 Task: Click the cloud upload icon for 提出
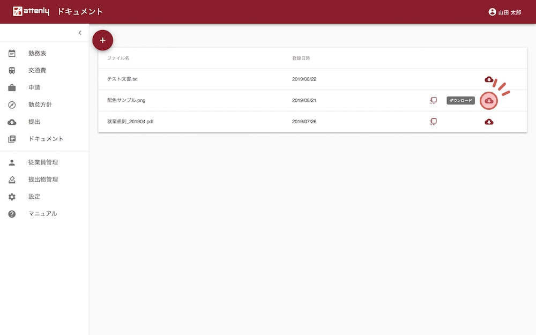pyautogui.click(x=12, y=122)
